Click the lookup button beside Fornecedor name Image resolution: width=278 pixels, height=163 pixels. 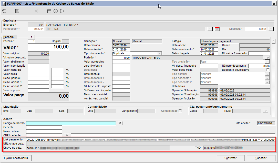pyautogui.click(x=210, y=29)
